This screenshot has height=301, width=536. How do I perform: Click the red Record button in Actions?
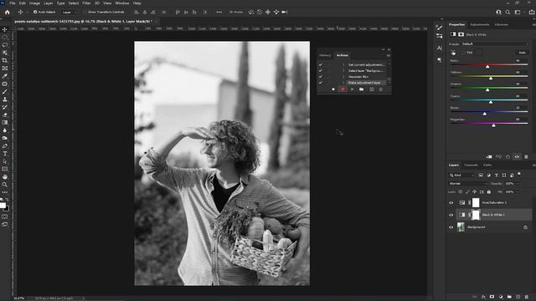point(343,89)
